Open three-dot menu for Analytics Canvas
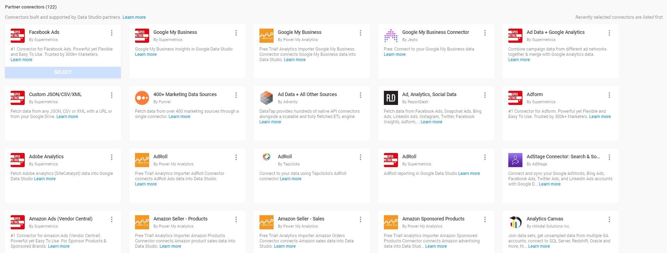667x253 pixels. click(x=609, y=219)
